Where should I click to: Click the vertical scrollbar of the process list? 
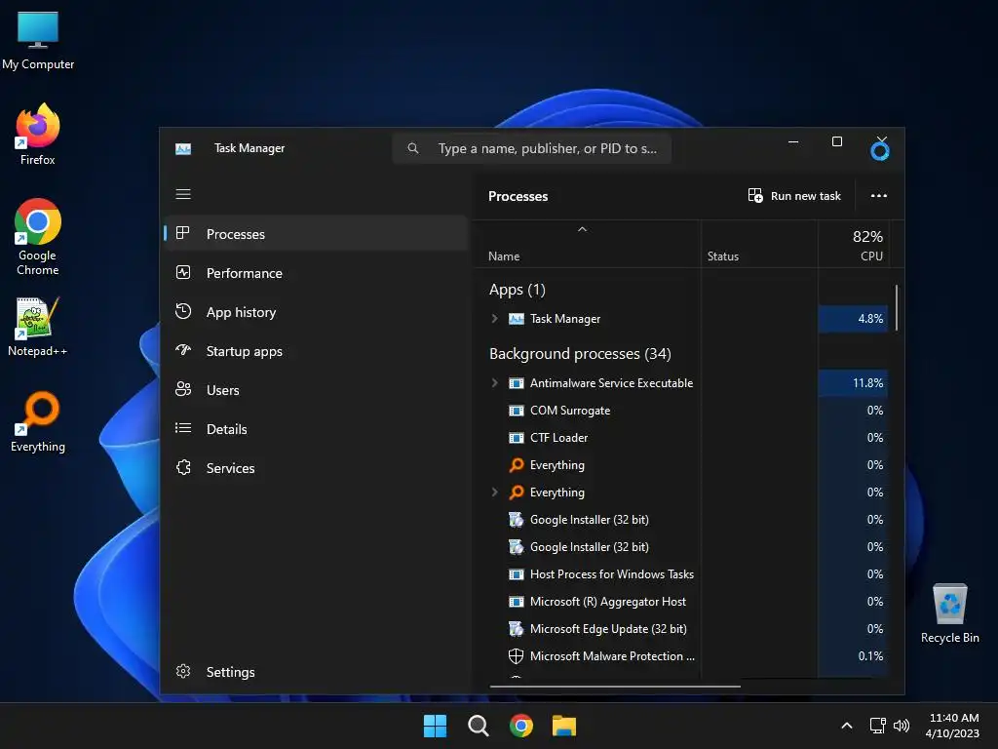click(x=897, y=307)
